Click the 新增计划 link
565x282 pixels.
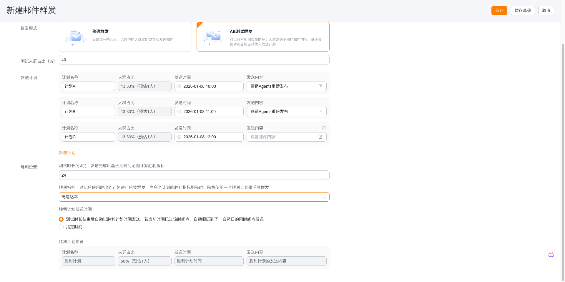(67, 153)
